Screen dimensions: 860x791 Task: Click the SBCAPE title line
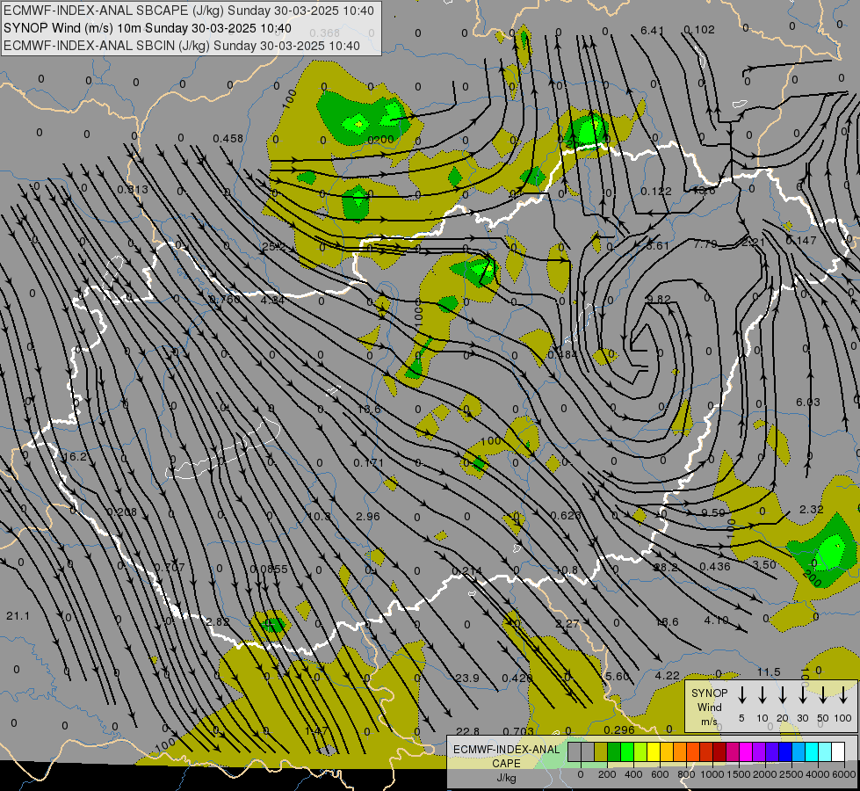(x=189, y=11)
